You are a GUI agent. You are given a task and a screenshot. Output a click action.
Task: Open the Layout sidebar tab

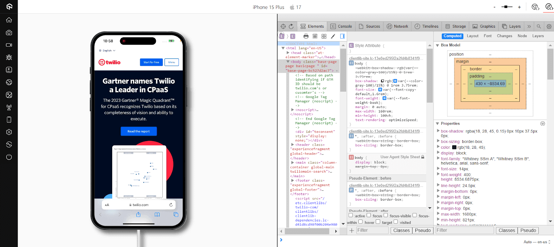(473, 36)
